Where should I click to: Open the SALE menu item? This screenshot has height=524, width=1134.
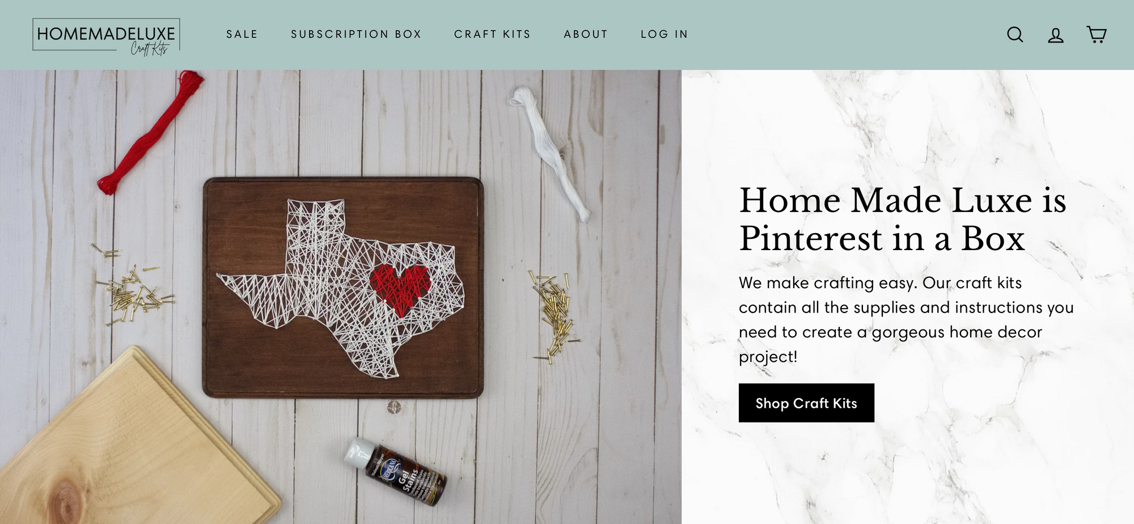[242, 34]
